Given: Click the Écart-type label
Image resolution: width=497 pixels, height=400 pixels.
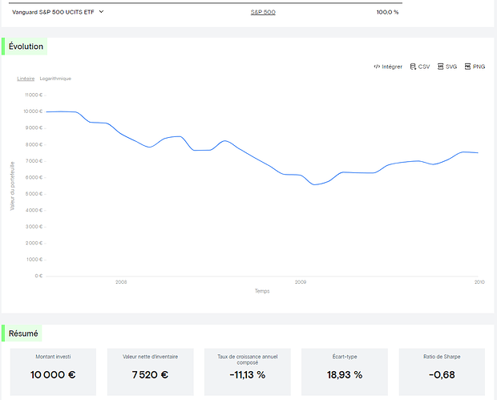Looking at the screenshot, I should coord(345,357).
